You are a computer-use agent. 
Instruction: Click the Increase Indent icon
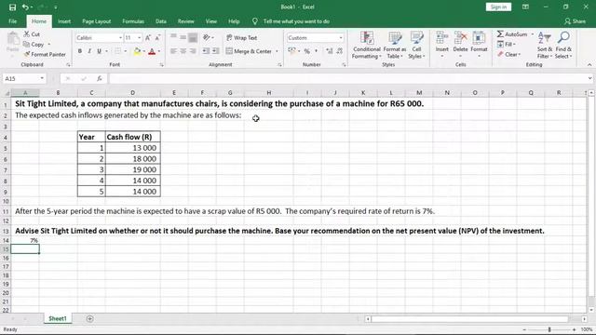(x=215, y=51)
